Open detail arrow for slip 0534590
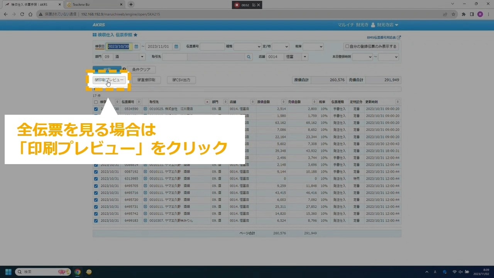 click(x=145, y=109)
